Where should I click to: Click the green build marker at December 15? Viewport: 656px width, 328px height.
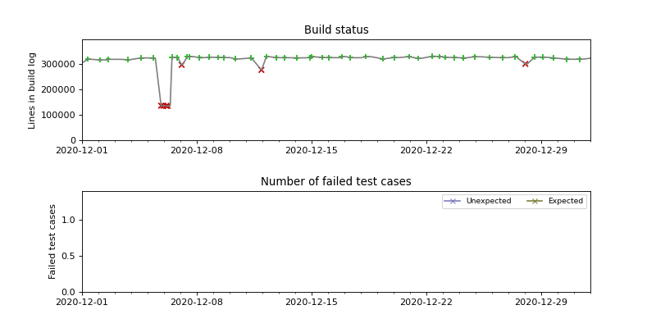[x=311, y=57]
